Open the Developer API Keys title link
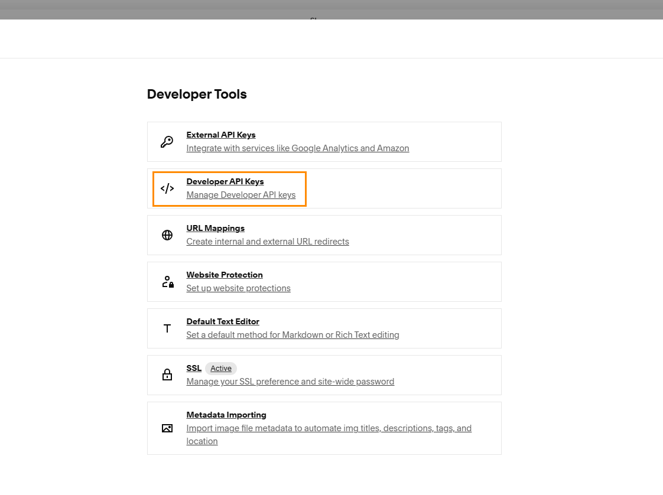This screenshot has height=495, width=663. click(x=225, y=181)
